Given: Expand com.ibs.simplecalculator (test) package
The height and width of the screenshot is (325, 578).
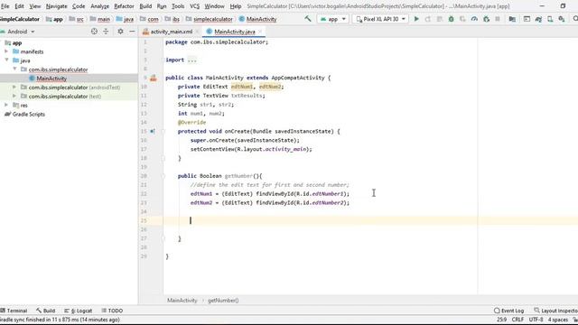Looking at the screenshot, I should tap(14, 96).
